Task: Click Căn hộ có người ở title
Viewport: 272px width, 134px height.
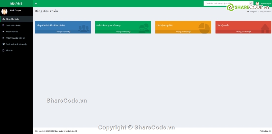Action: (x=164, y=25)
